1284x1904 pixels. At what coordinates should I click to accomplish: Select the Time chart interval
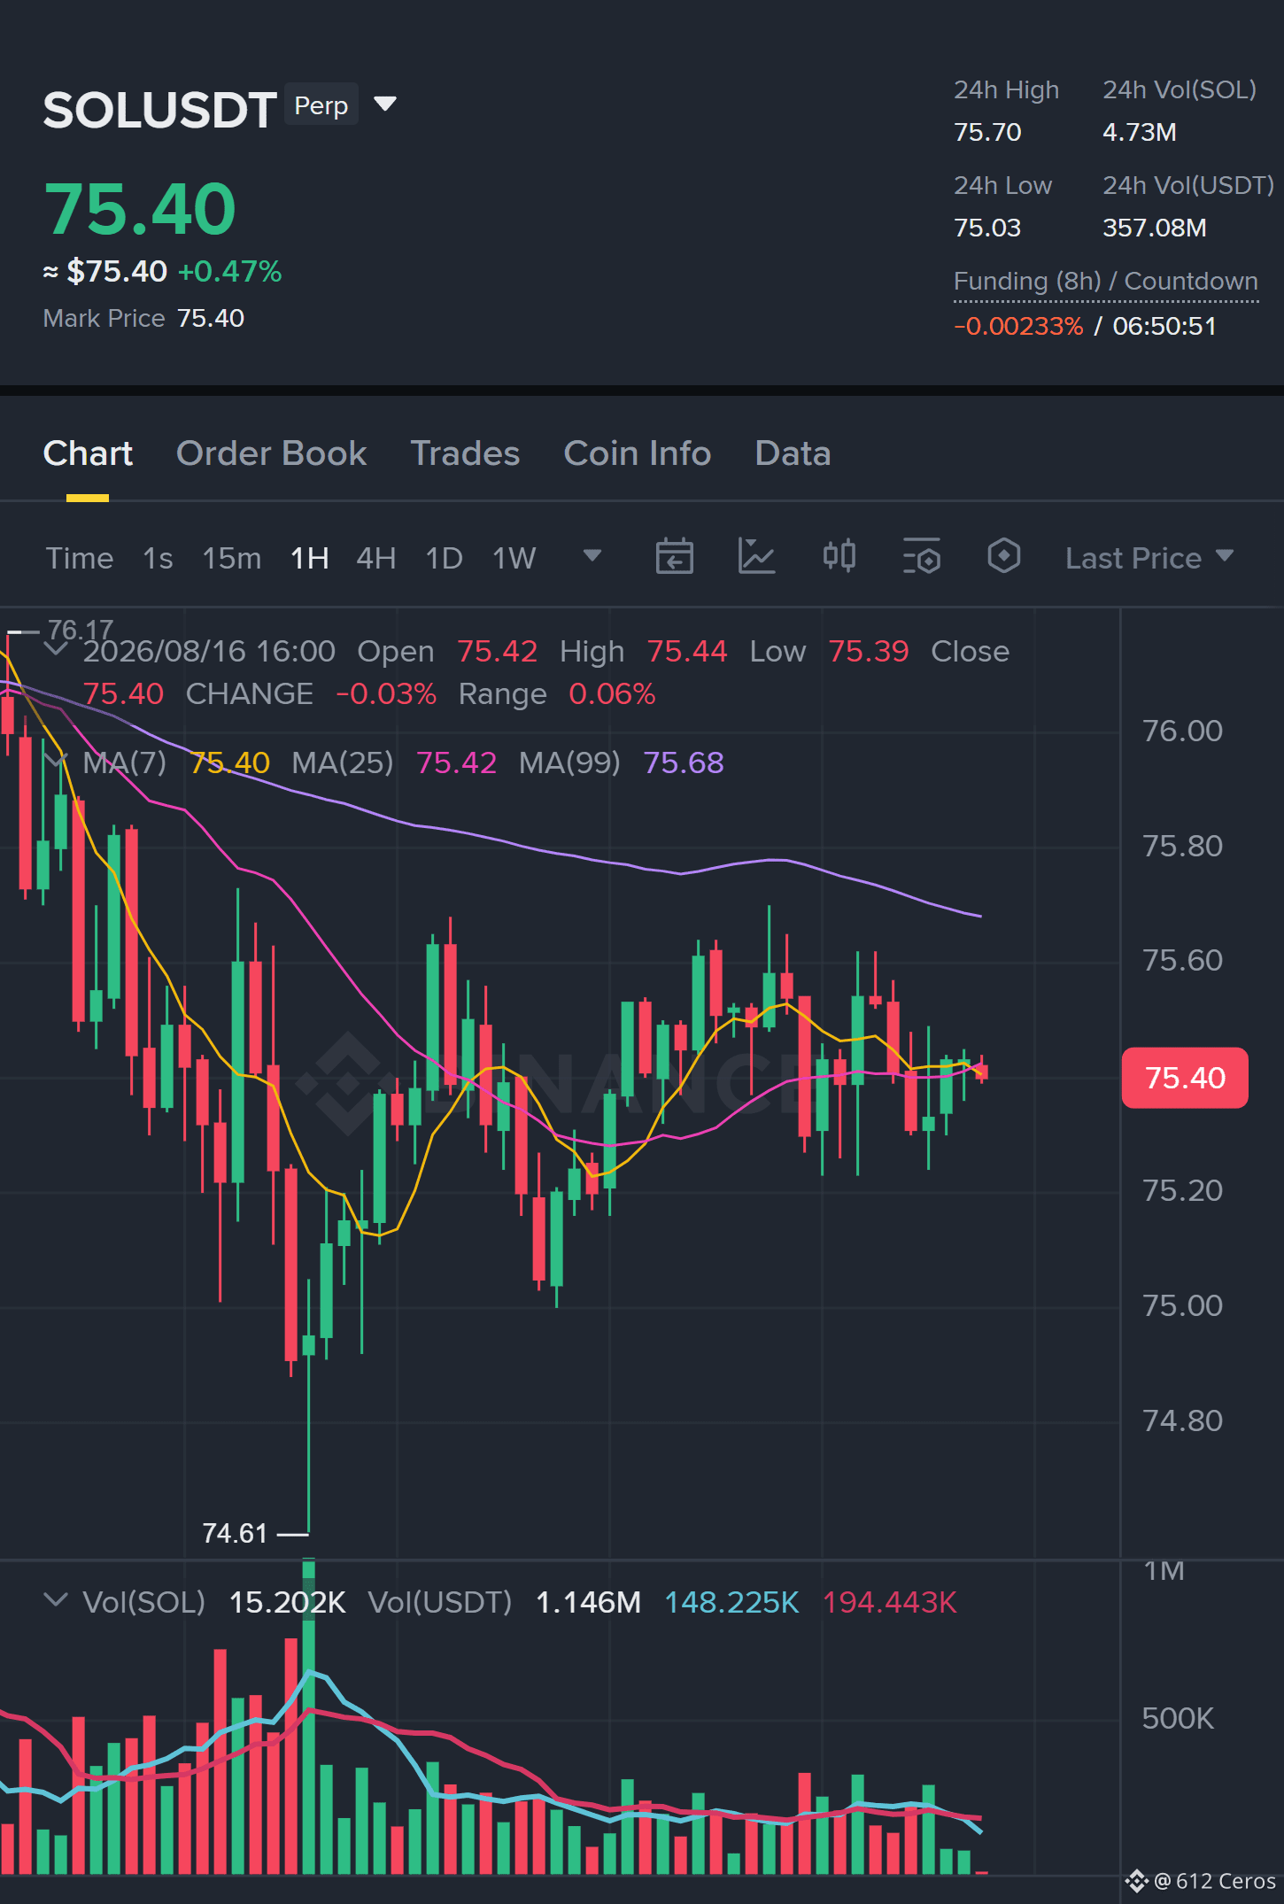(80, 558)
